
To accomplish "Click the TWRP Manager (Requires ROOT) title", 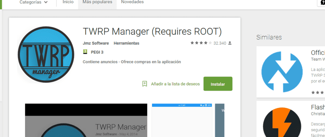I will click(152, 31).
